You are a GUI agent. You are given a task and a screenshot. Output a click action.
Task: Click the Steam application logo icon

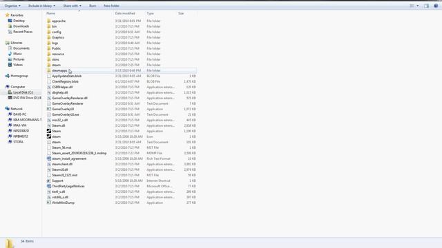[x=49, y=131]
